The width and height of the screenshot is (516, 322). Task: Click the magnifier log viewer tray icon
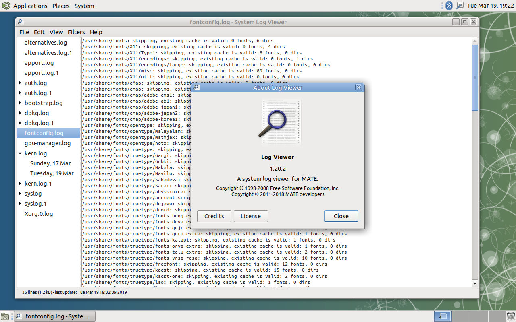(460, 6)
